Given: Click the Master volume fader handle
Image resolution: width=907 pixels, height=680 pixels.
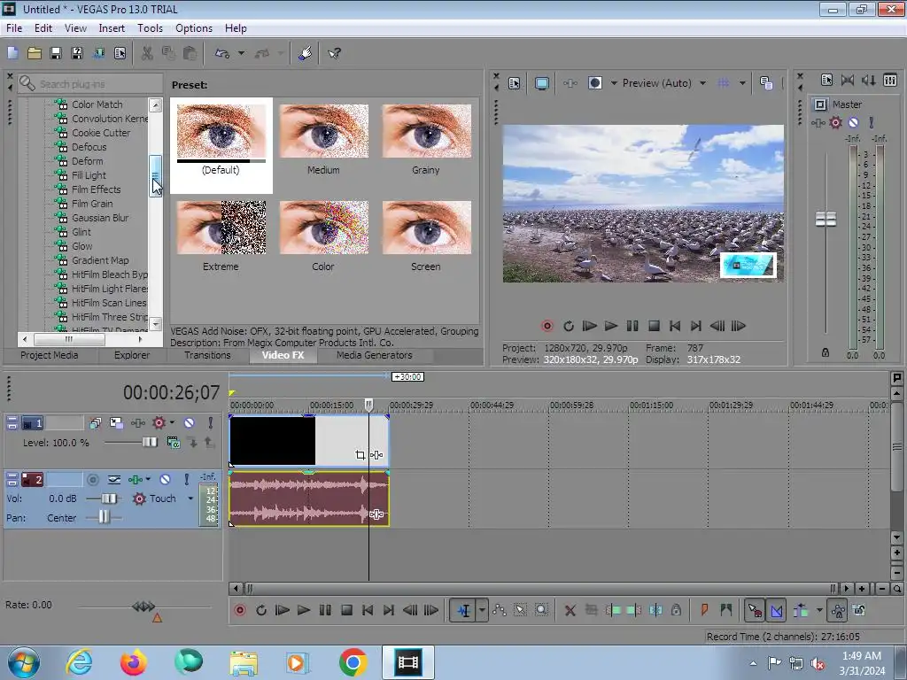Looking at the screenshot, I should pos(826,220).
